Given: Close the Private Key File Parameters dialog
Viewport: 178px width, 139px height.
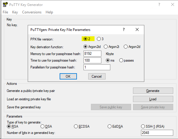Looking at the screenshot, I should [x=137, y=29].
